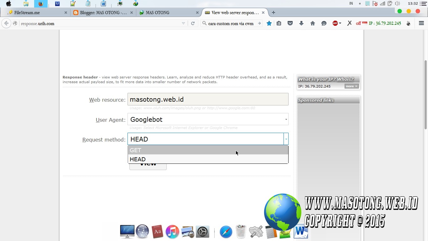Click the Preview photo dock icon
Viewport: 428px width, 241px height.
point(187,232)
